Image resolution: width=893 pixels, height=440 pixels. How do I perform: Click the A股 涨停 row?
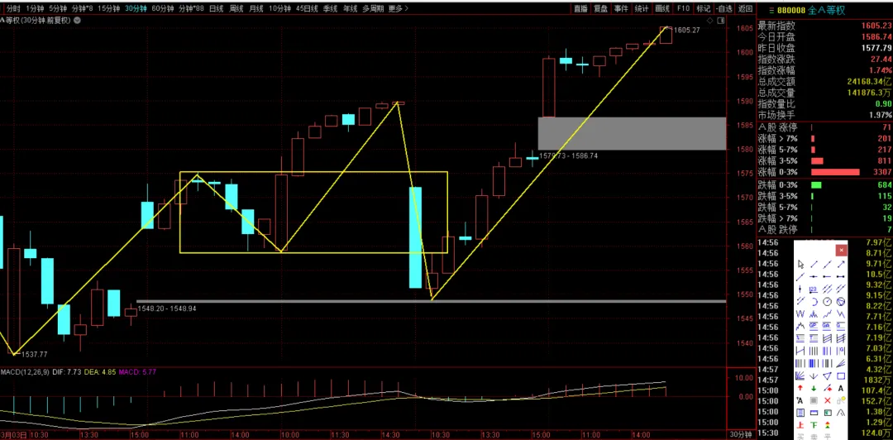[x=824, y=127]
